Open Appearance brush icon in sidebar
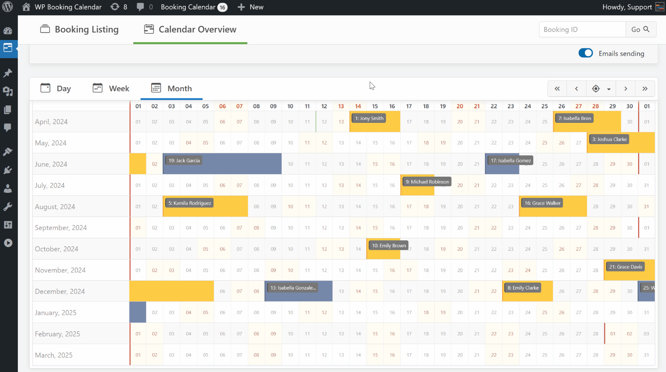Image resolution: width=666 pixels, height=372 pixels. point(8,152)
